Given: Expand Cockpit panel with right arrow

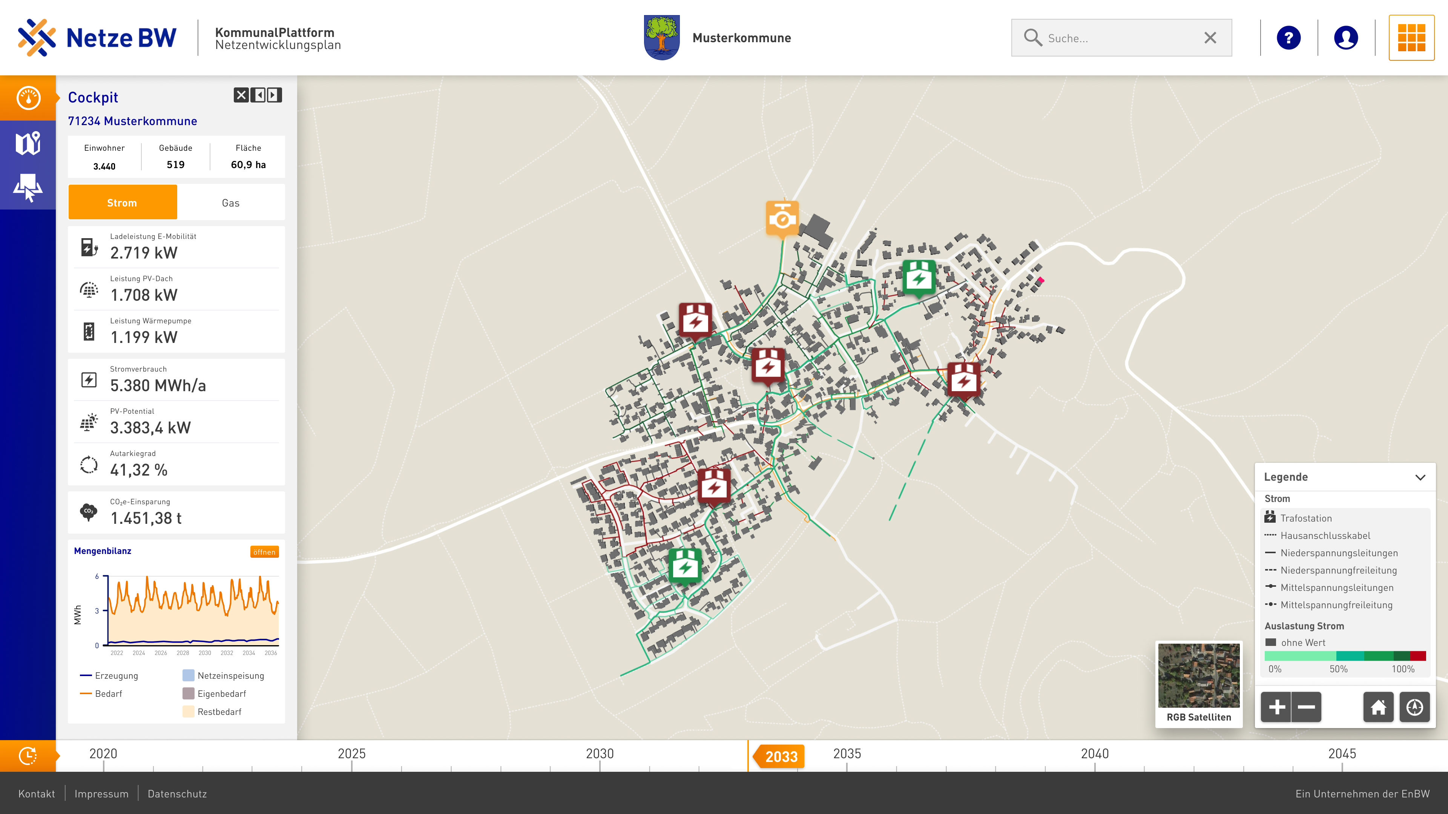Looking at the screenshot, I should [x=274, y=95].
